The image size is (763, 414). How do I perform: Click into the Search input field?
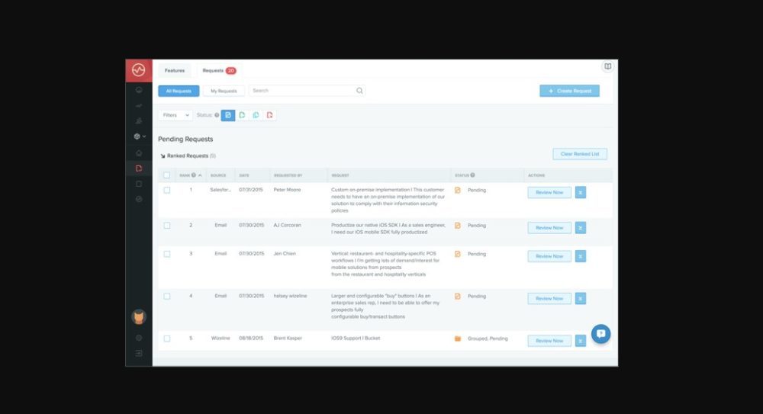tap(301, 91)
